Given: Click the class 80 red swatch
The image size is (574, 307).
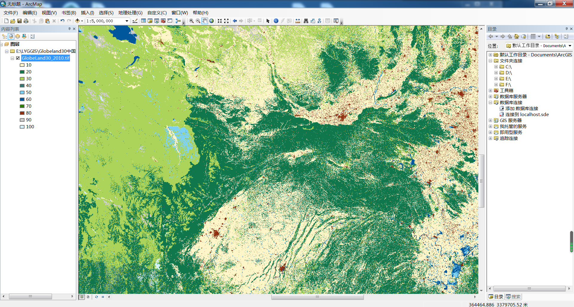Looking at the screenshot, I should point(22,113).
